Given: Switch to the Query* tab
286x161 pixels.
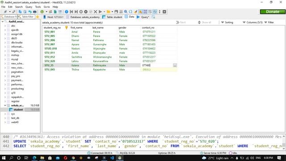Looking at the screenshot, I should click(x=143, y=17).
